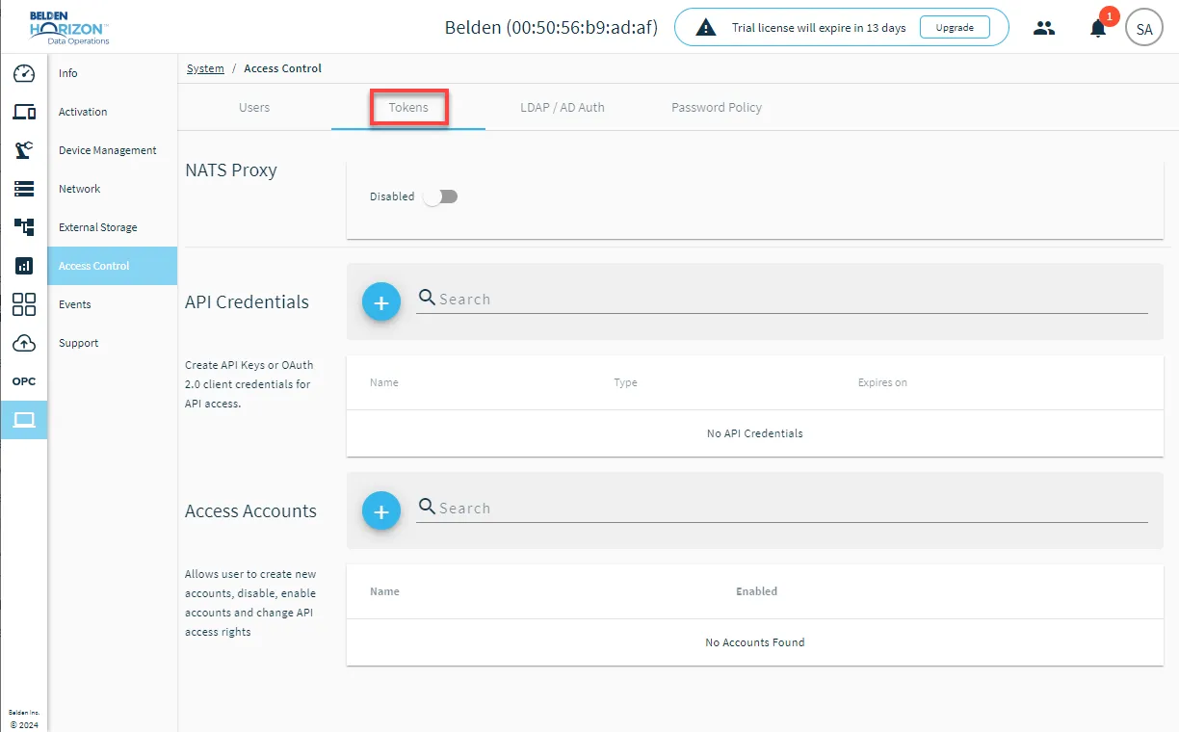Switch to the Users tab
Viewport: 1179px width, 732px height.
click(254, 108)
